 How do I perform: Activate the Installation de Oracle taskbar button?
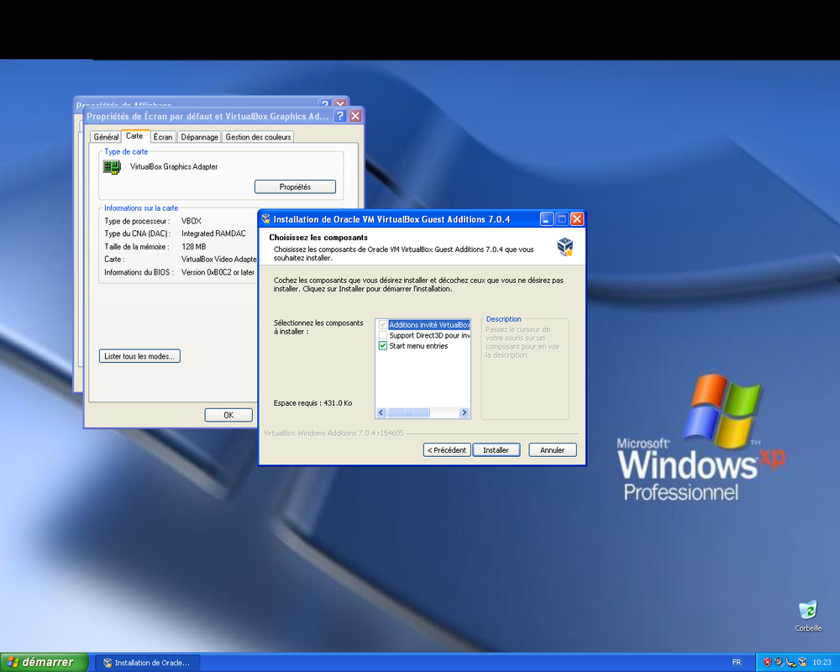tap(147, 663)
